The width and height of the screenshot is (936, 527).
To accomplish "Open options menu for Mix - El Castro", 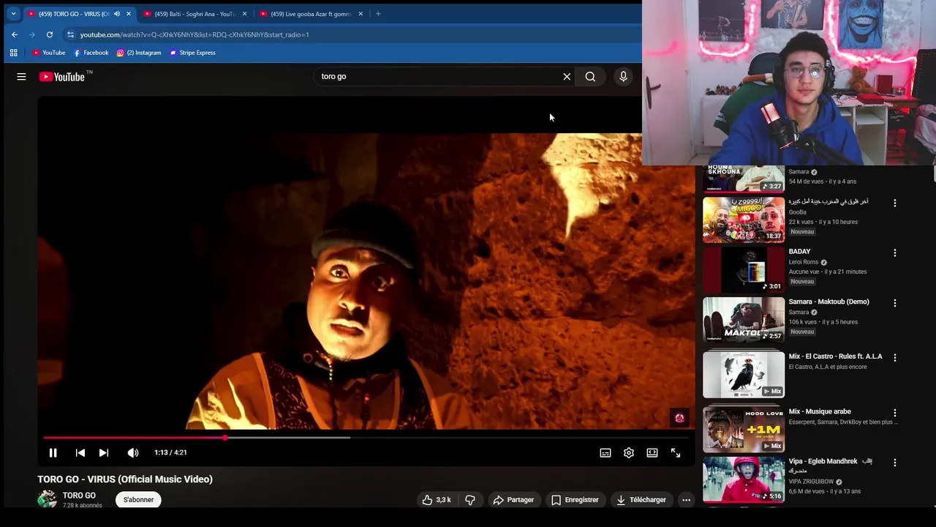I will [894, 358].
